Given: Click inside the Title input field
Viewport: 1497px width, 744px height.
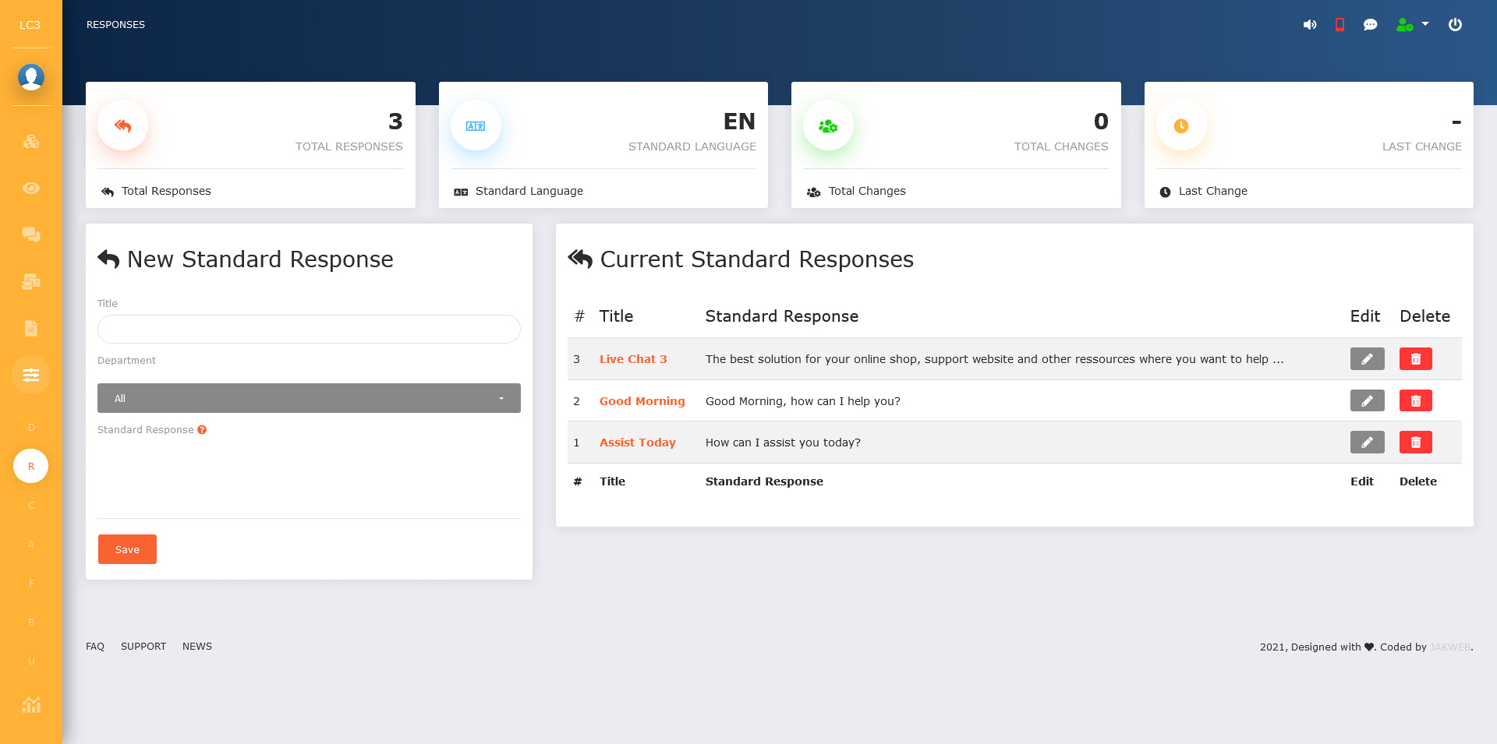Looking at the screenshot, I should [309, 330].
